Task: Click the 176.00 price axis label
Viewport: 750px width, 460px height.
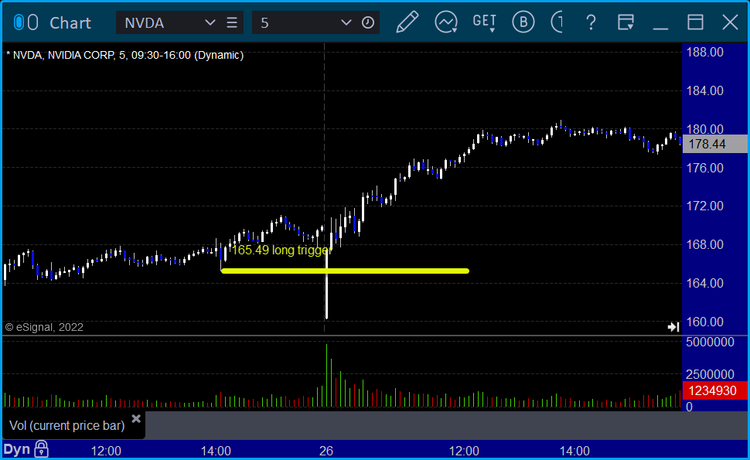Action: tap(705, 168)
